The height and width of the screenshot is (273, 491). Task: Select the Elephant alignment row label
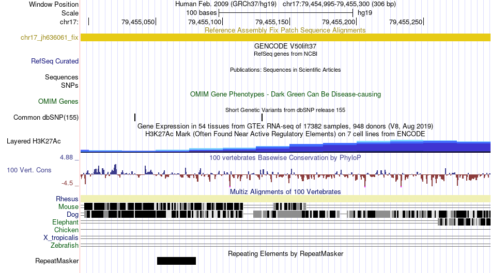[65, 222]
